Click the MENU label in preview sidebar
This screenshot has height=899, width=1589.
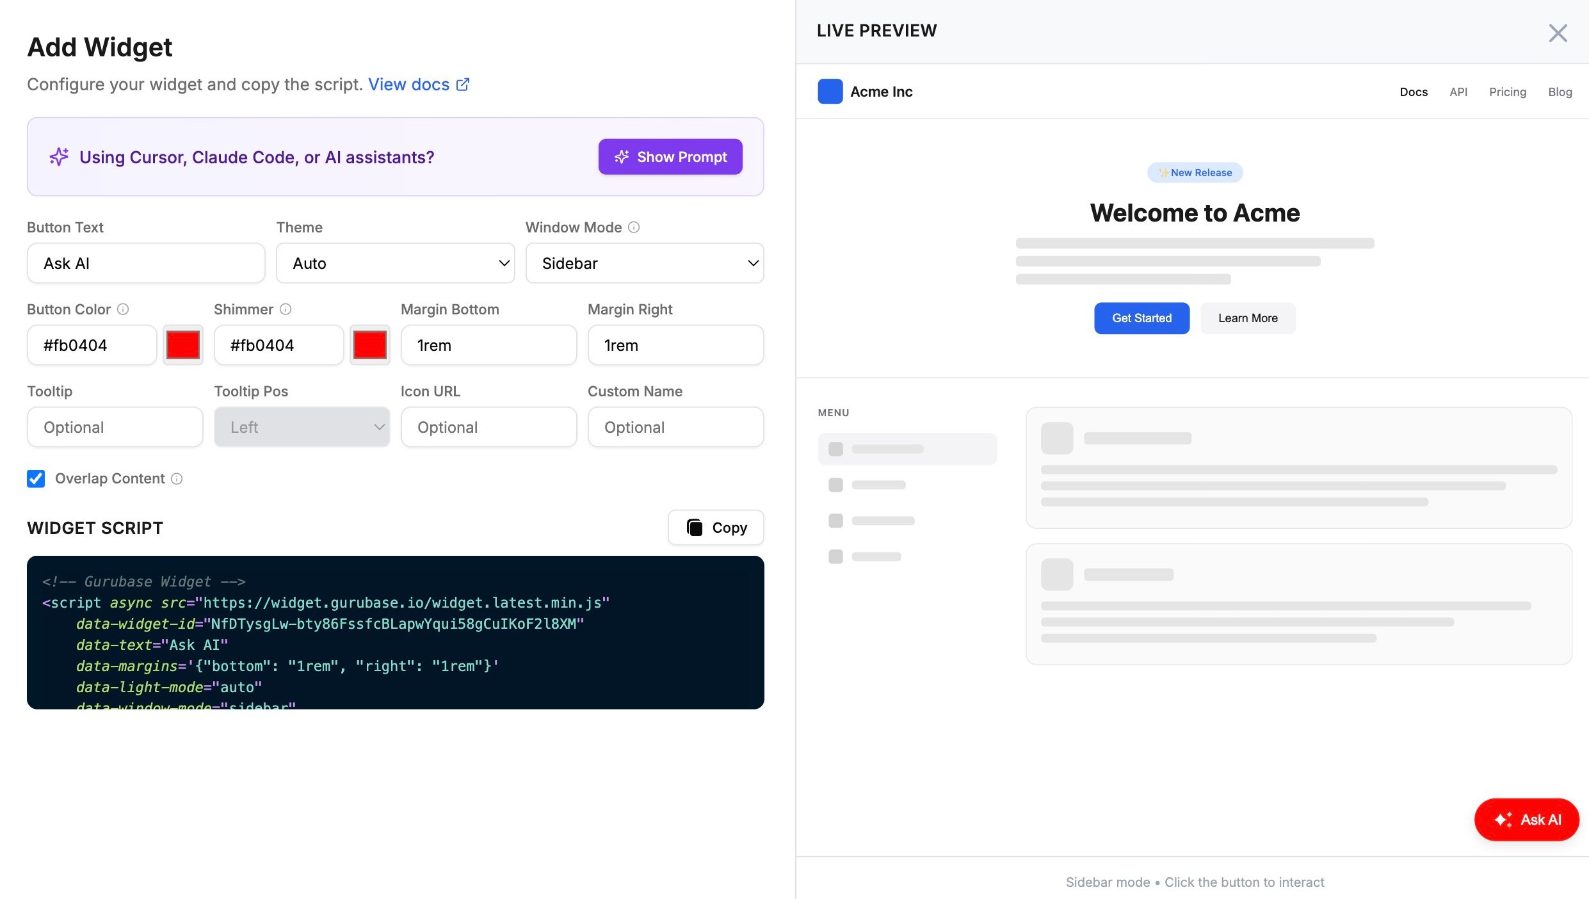[834, 413]
